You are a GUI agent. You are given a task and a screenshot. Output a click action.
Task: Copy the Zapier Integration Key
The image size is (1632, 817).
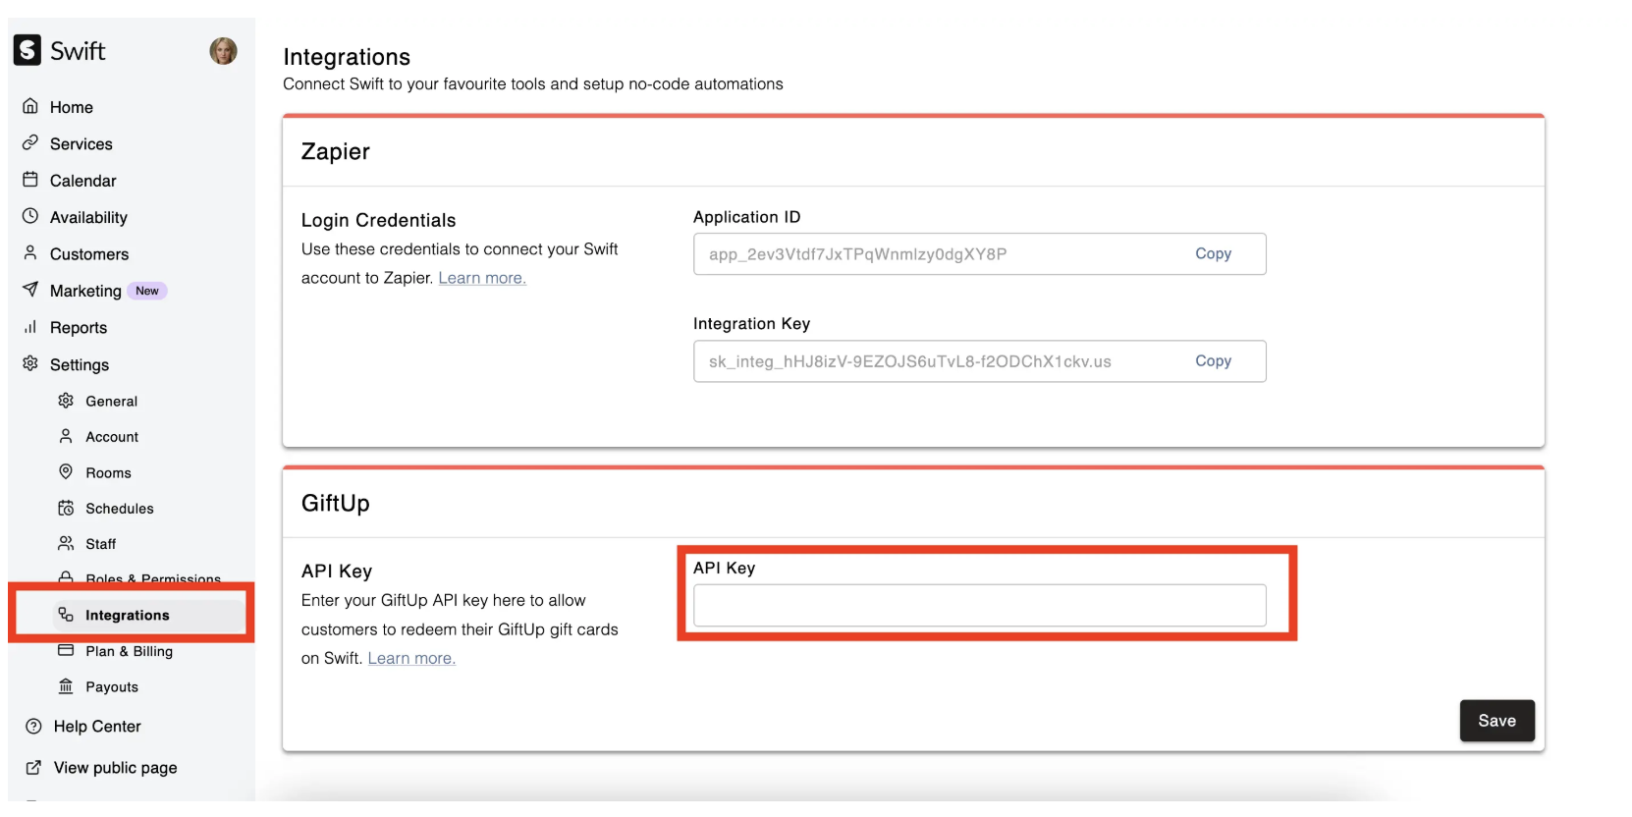click(x=1213, y=361)
